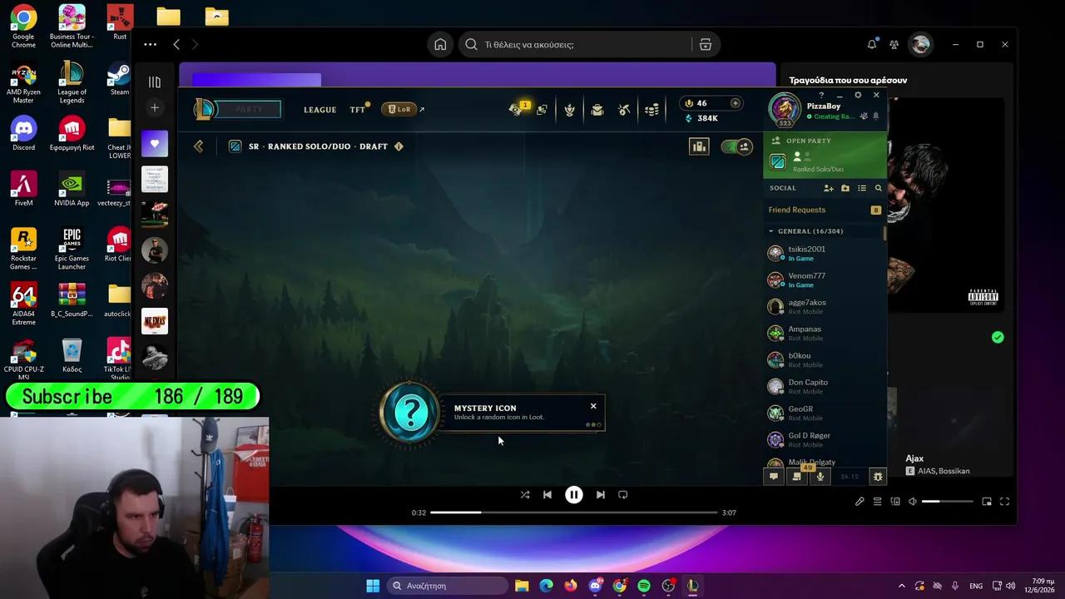Open Spotify notifications bell
The height and width of the screenshot is (599, 1065).
(872, 44)
